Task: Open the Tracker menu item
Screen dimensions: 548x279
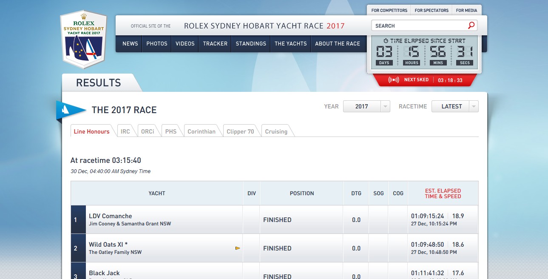Action: pyautogui.click(x=215, y=43)
